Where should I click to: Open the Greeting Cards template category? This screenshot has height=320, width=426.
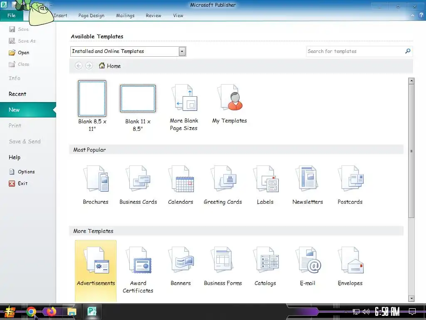(223, 185)
